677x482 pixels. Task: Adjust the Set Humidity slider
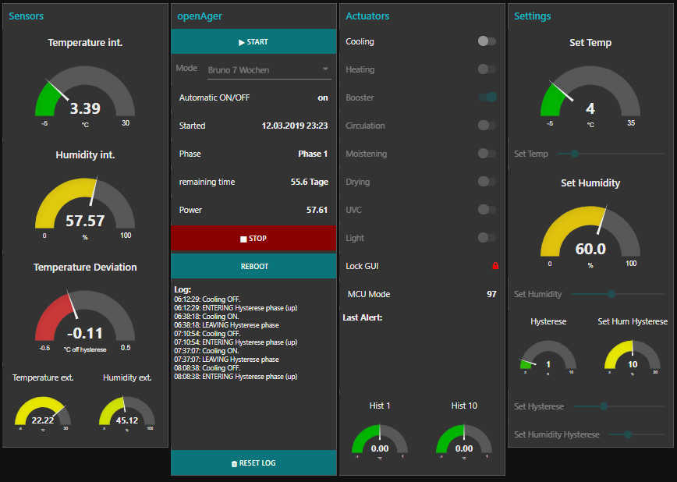point(618,294)
